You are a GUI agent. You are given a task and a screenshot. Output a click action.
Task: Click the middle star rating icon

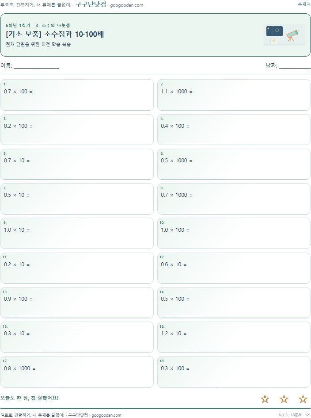(x=284, y=399)
